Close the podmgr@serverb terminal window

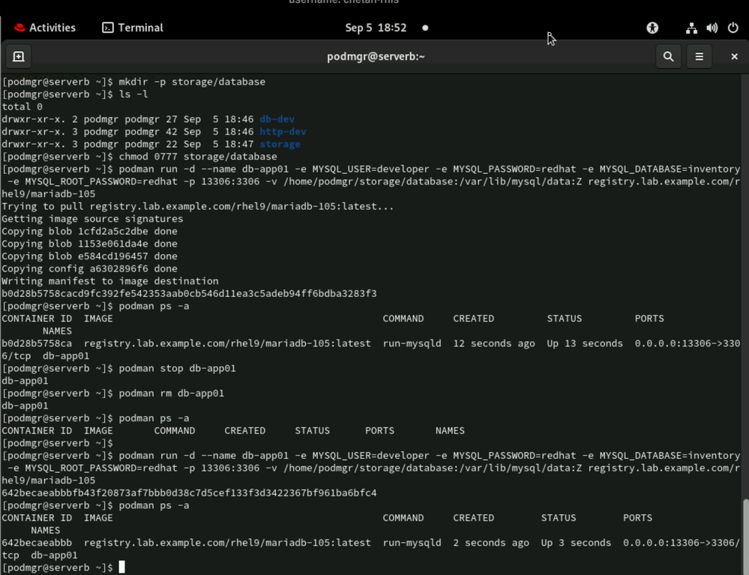click(x=734, y=56)
